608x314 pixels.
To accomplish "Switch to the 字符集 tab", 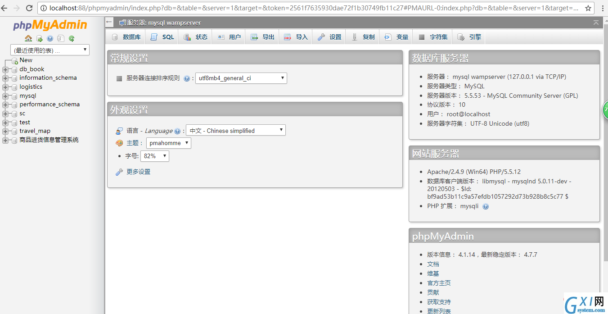I will coord(433,37).
